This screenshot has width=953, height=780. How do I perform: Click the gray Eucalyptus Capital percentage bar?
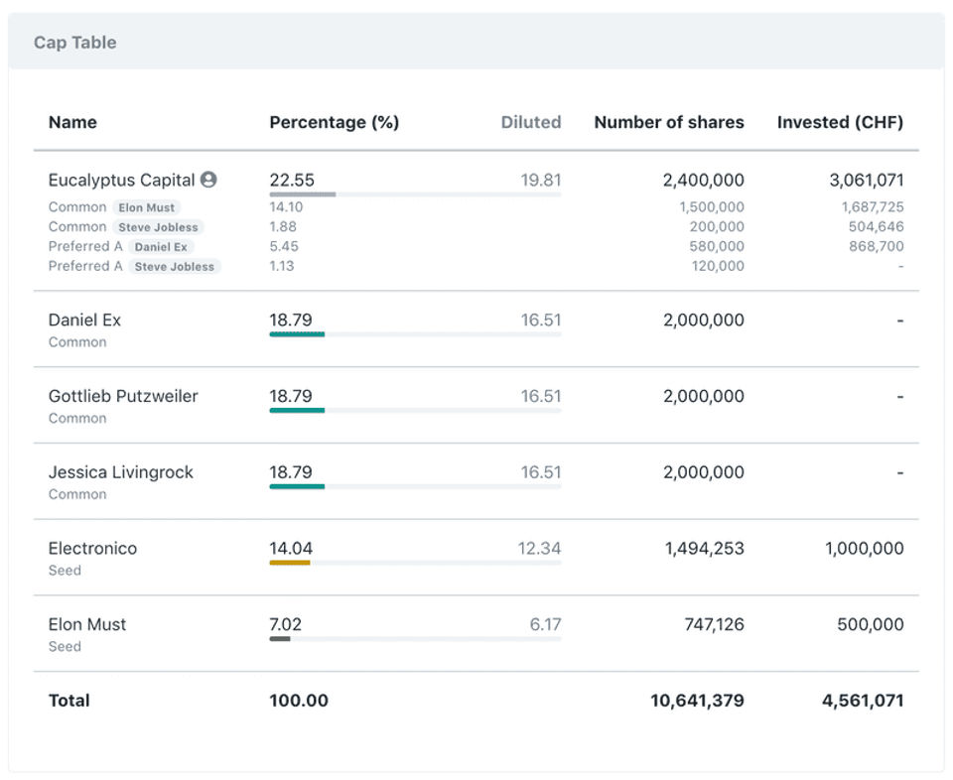coord(303,195)
